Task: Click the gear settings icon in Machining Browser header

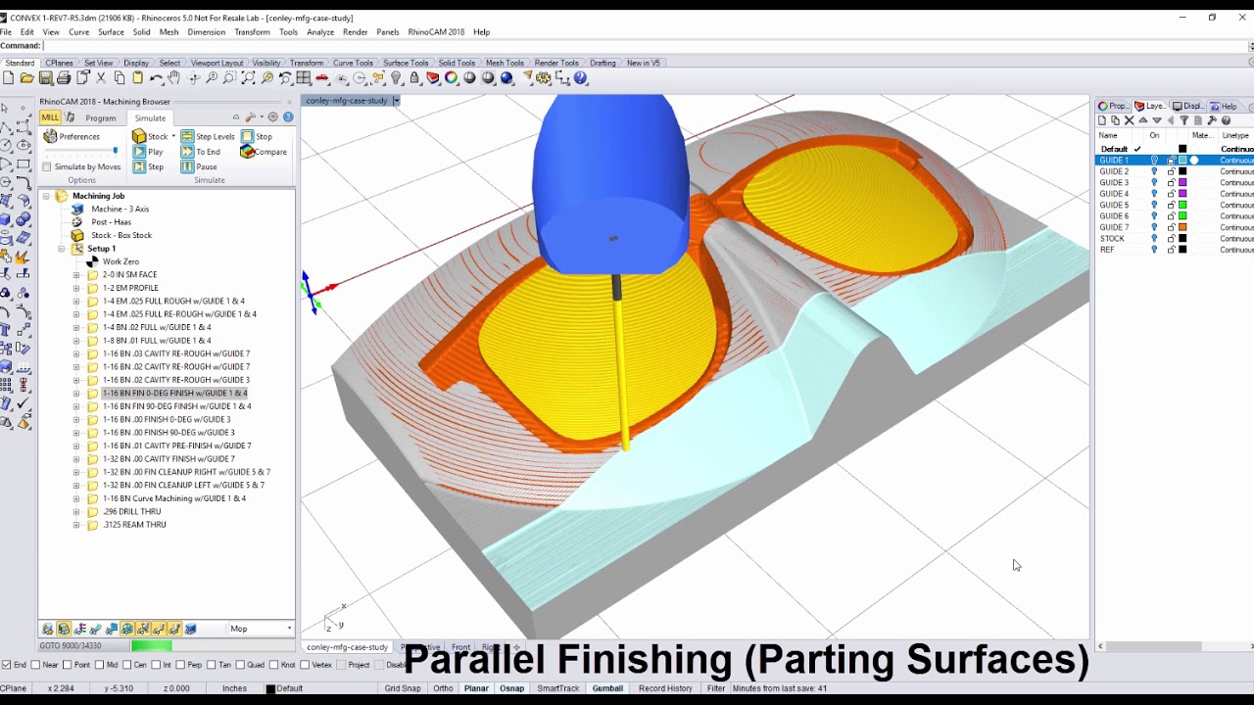Action: [x=273, y=117]
